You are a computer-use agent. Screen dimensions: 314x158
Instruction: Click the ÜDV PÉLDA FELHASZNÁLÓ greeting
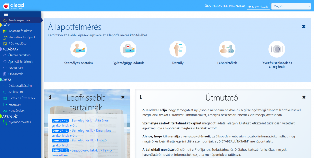pos(225,6)
